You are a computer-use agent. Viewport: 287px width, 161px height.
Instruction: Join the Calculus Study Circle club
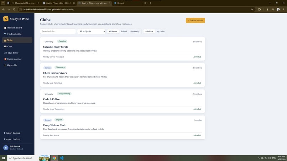pyautogui.click(x=197, y=57)
